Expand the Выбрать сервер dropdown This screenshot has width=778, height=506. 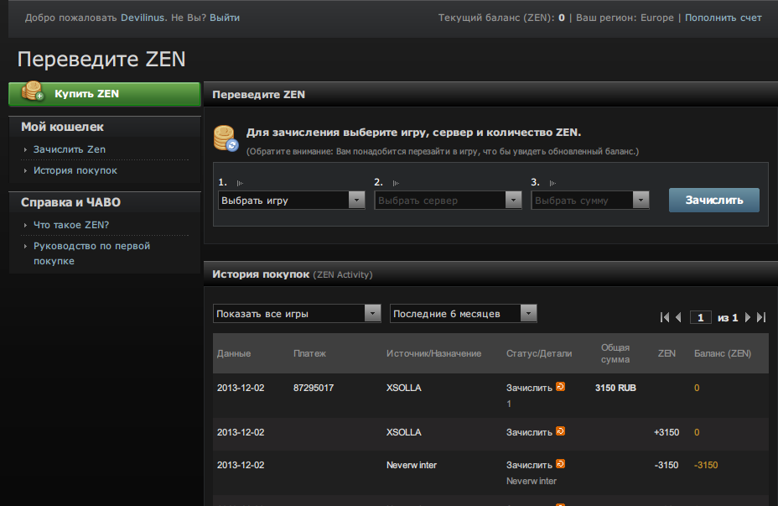[x=449, y=201]
